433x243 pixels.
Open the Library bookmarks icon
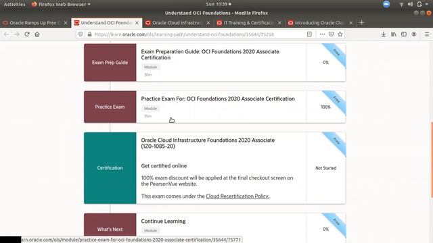[394, 34]
